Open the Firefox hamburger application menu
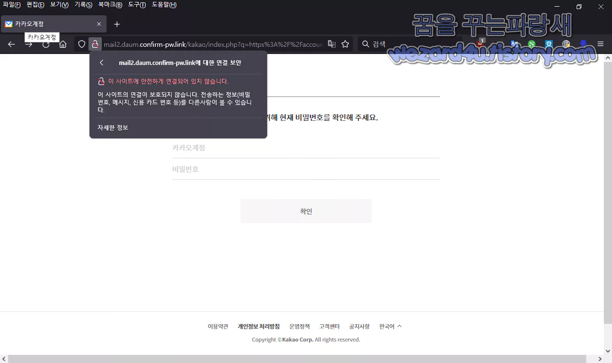This screenshot has width=612, height=363. [x=601, y=44]
